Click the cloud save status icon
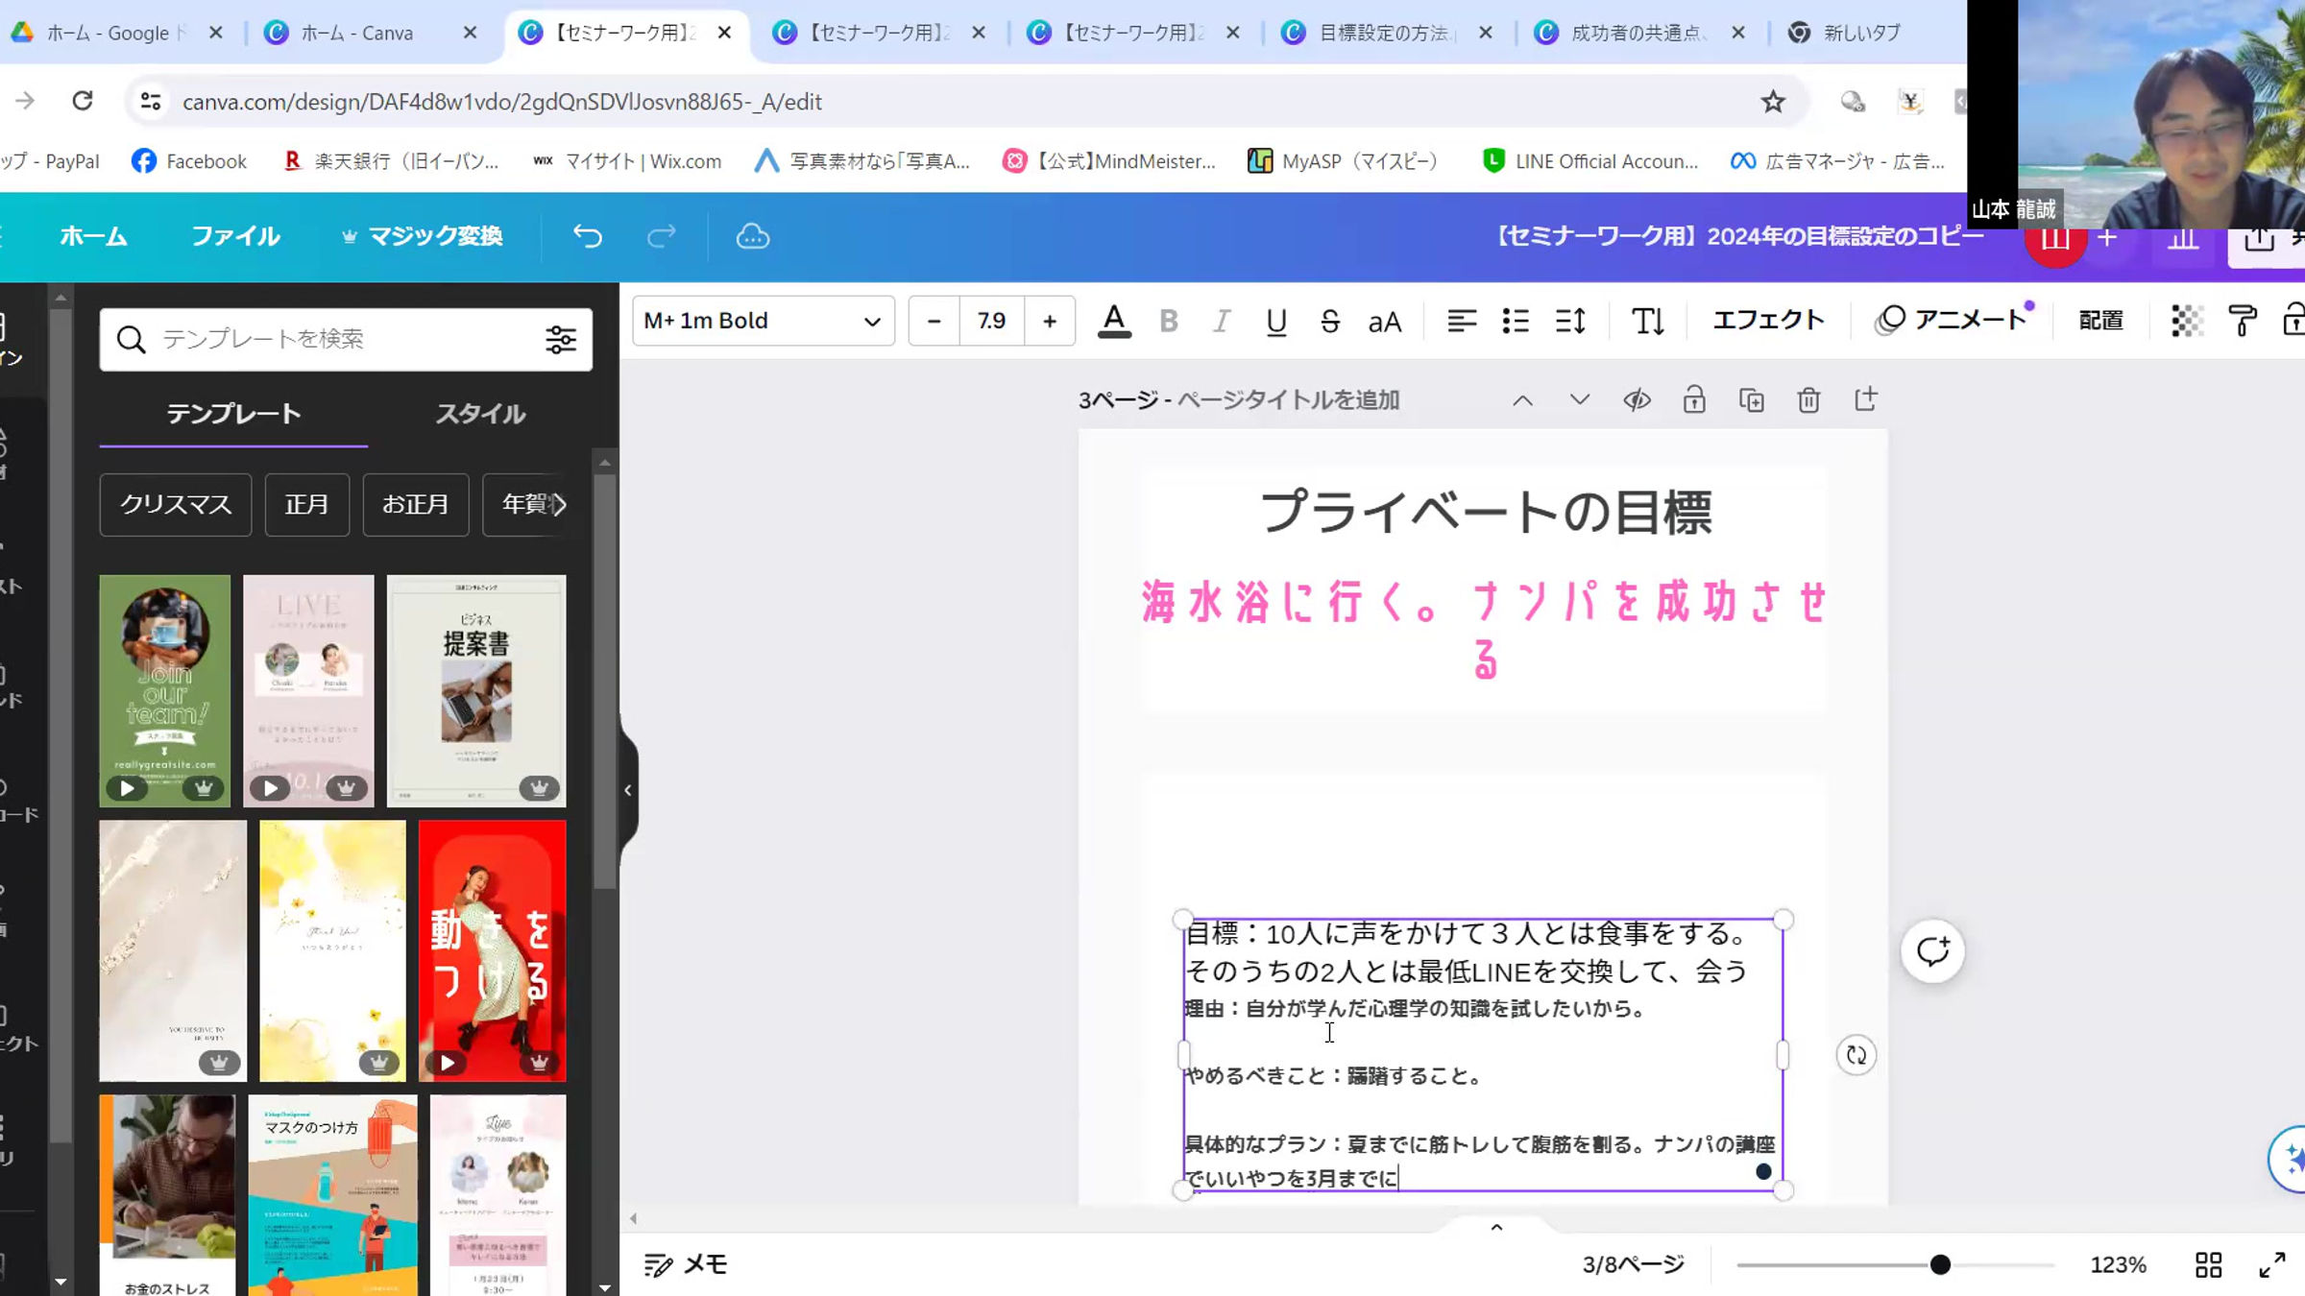This screenshot has height=1296, width=2305. 753,236
